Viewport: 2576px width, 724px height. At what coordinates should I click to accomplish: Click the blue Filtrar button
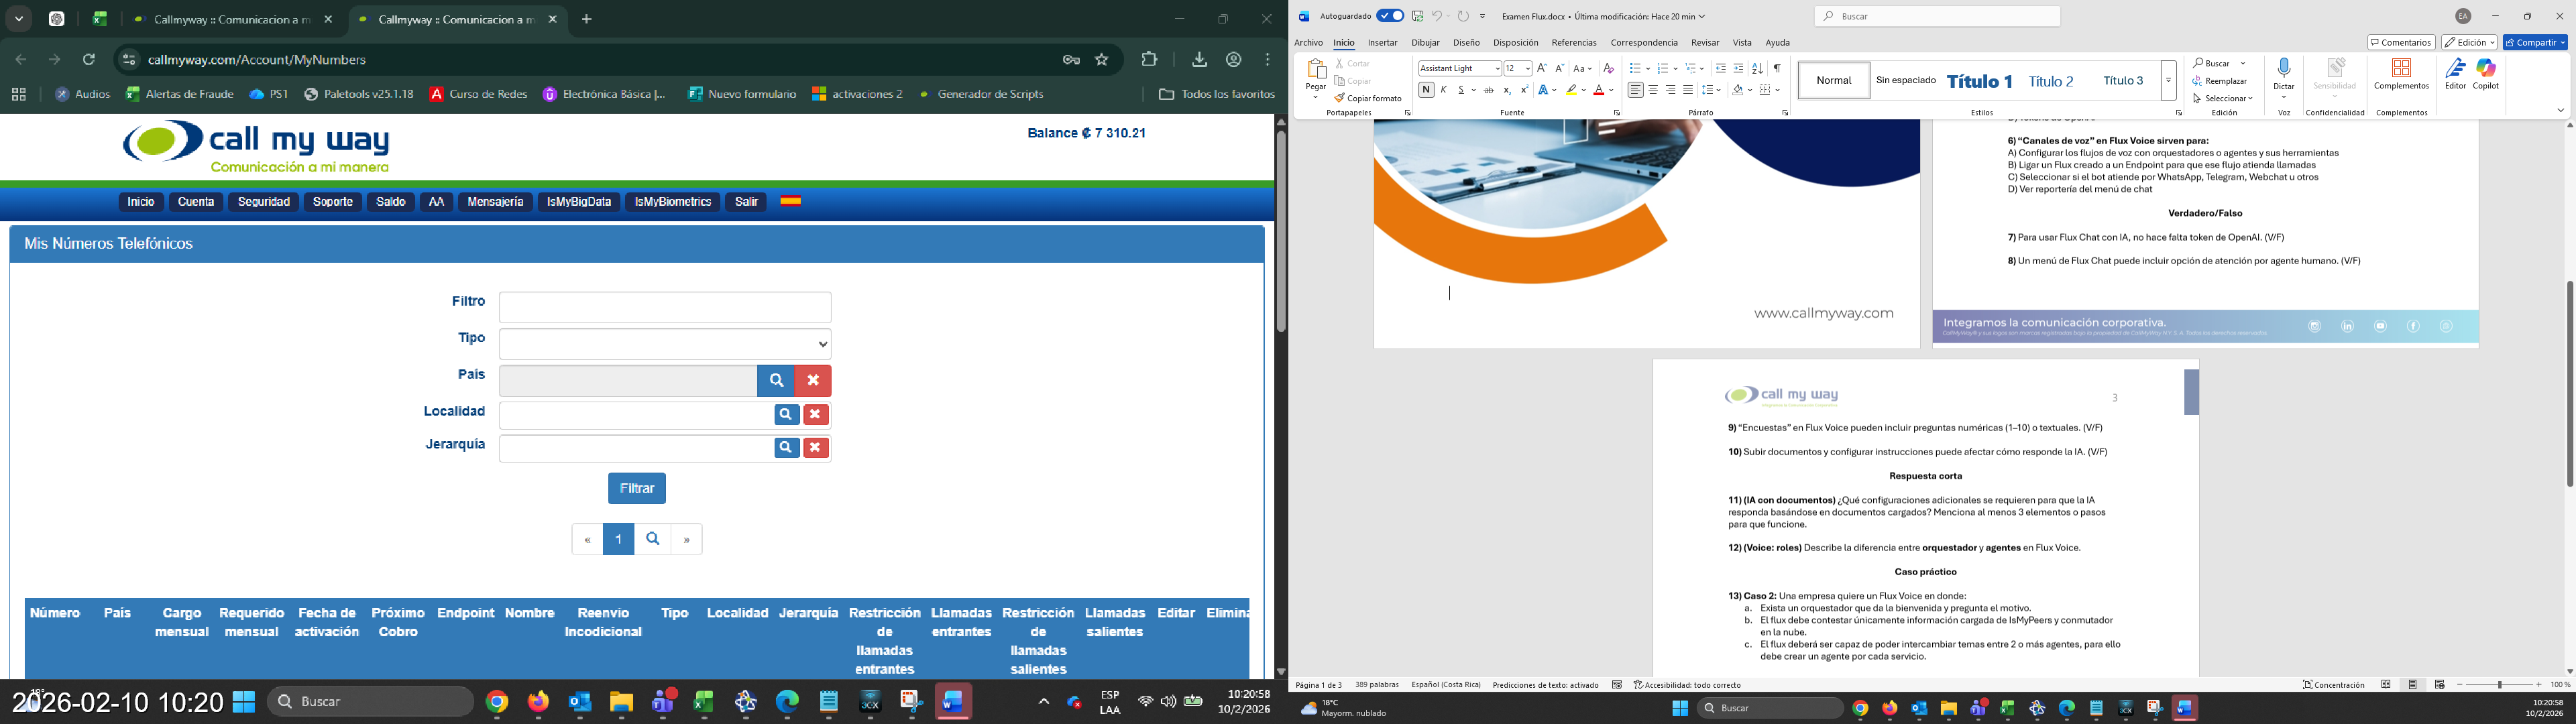tap(637, 488)
